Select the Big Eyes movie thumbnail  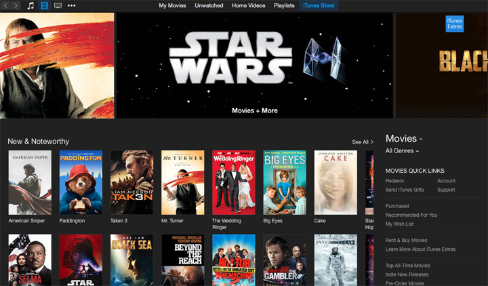284,183
